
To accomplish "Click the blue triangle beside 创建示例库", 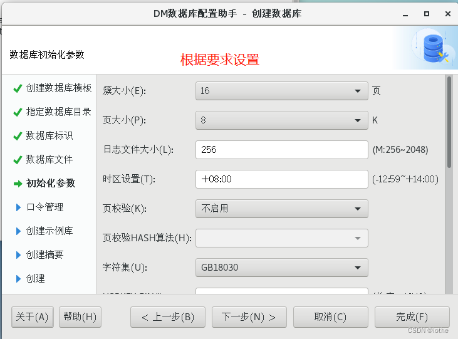I will point(18,231).
